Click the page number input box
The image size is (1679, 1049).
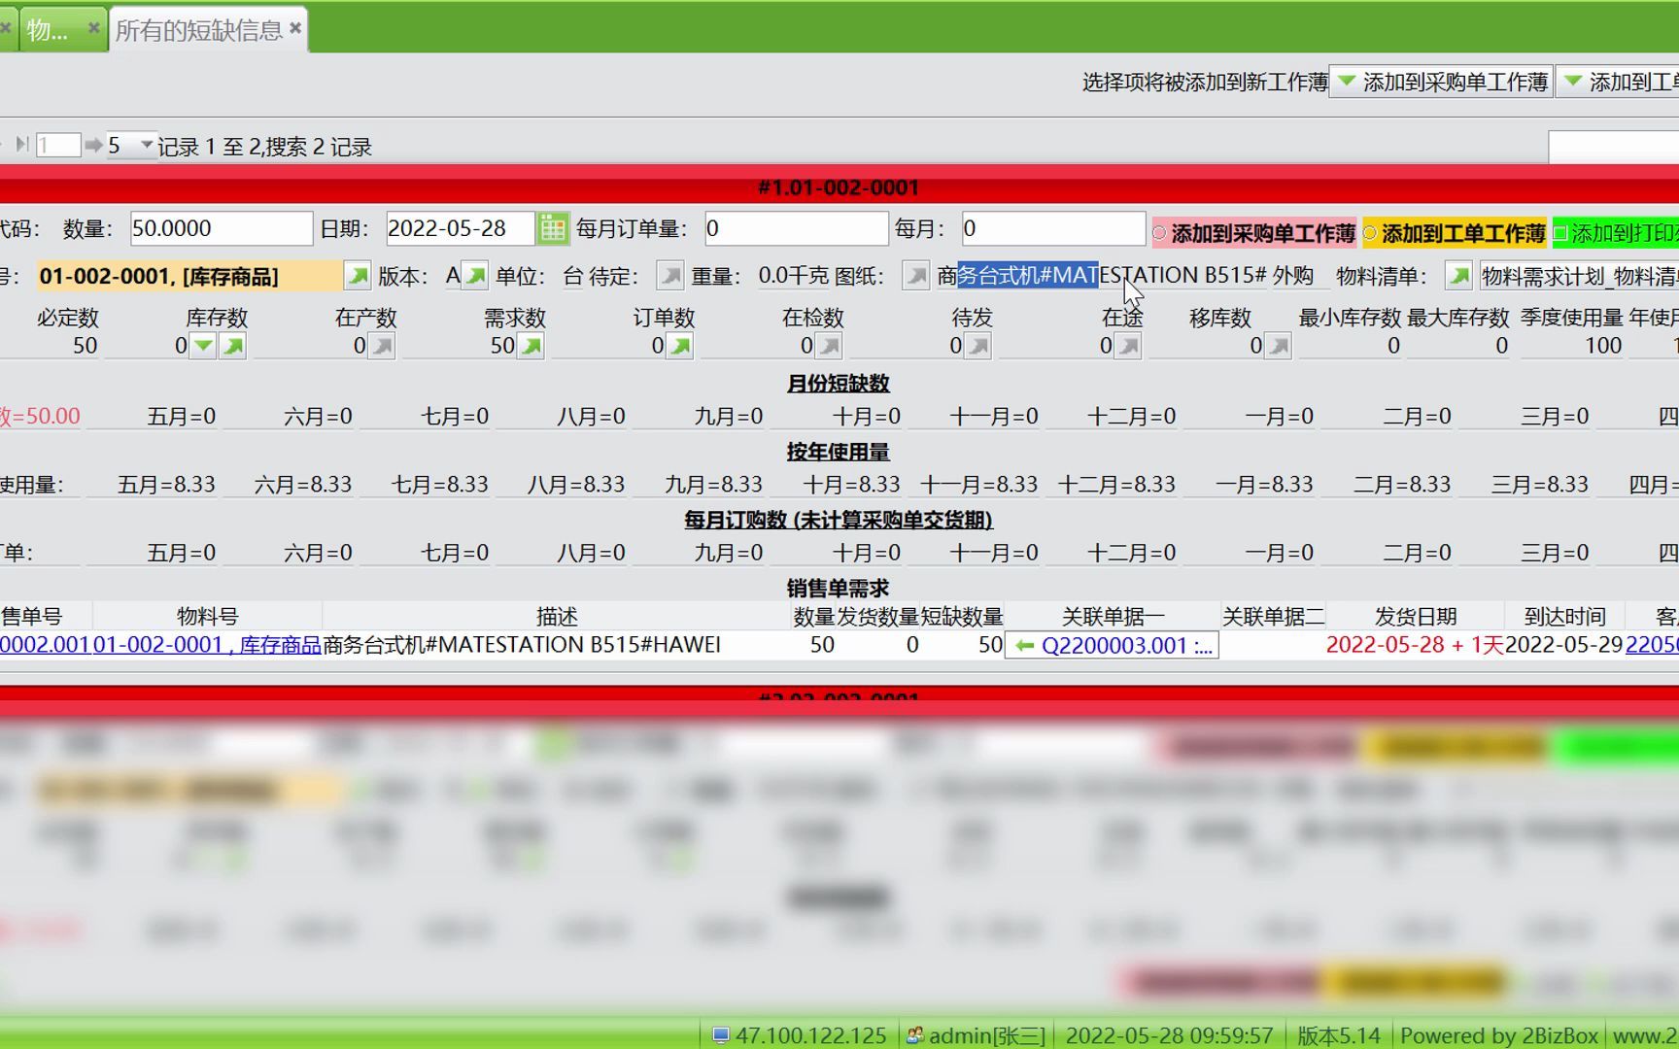tap(57, 146)
